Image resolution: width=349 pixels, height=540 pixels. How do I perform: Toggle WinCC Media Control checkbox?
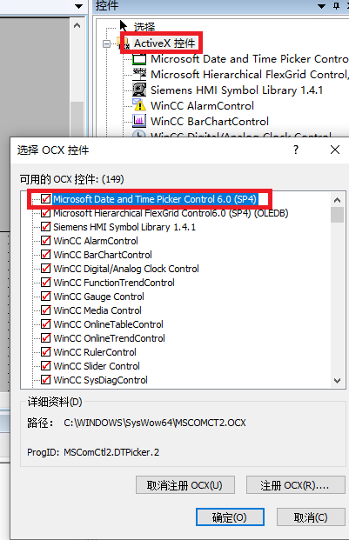(46, 310)
